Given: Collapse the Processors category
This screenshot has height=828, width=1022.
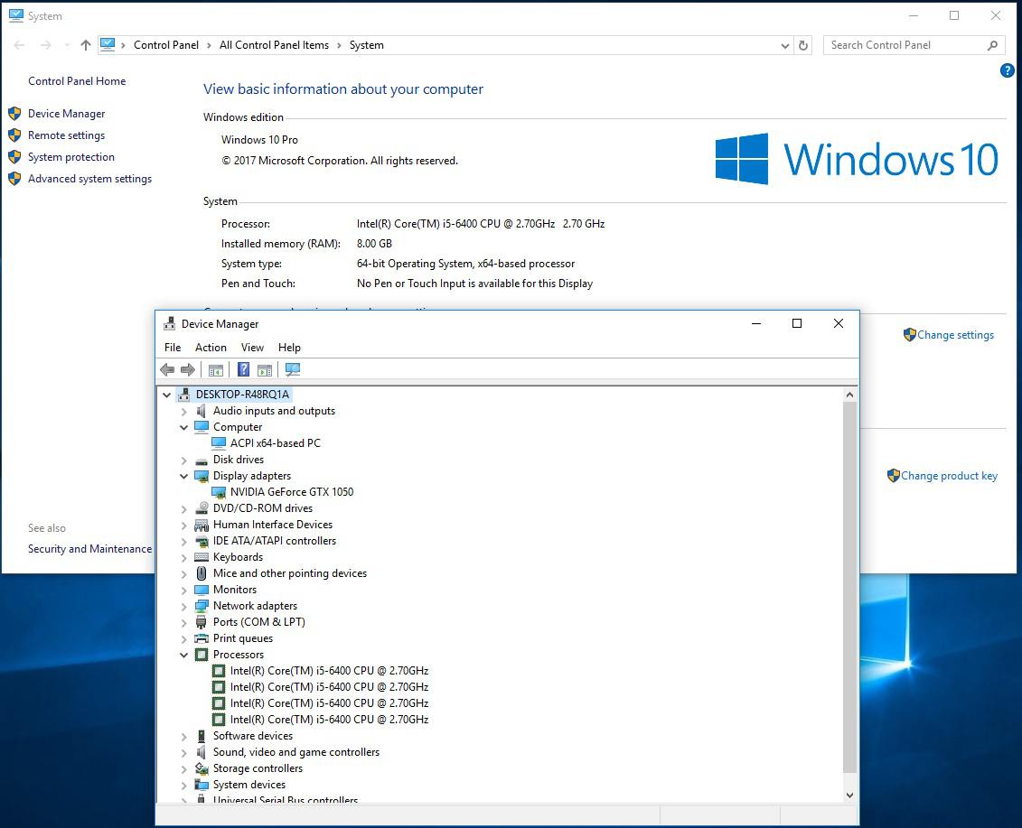Looking at the screenshot, I should click(x=183, y=655).
